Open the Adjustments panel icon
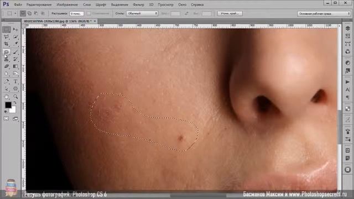The height and width of the screenshot is (199, 354). click(x=347, y=63)
